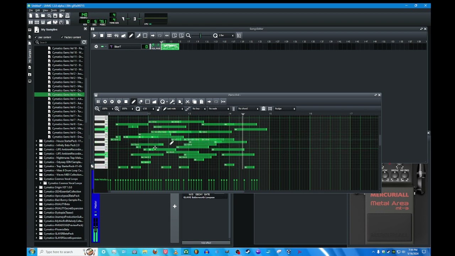Stop playback in the Song-Editor
The width and height of the screenshot is (455, 256).
pos(102,36)
